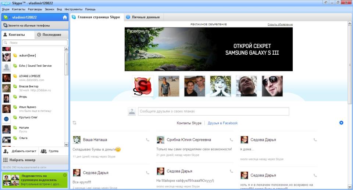The height and width of the screenshot is (190, 353).
Task: Open the Skype menu
Action: pos(6,9)
